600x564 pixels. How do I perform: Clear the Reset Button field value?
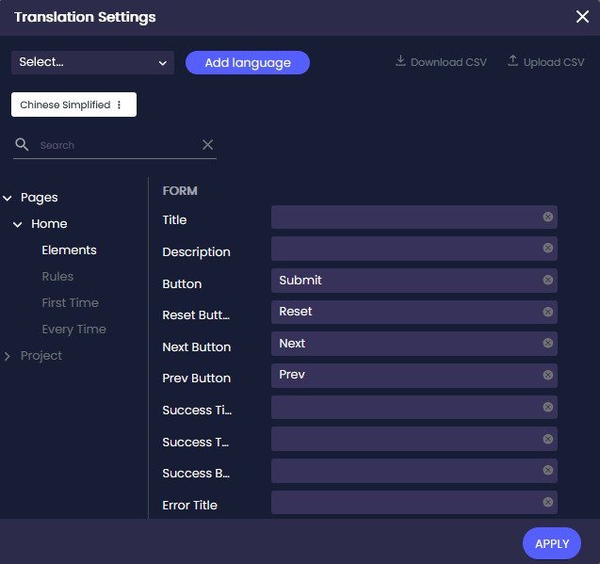(547, 312)
